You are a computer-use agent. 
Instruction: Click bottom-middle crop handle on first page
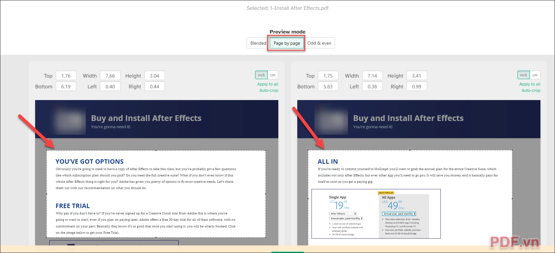(156, 237)
